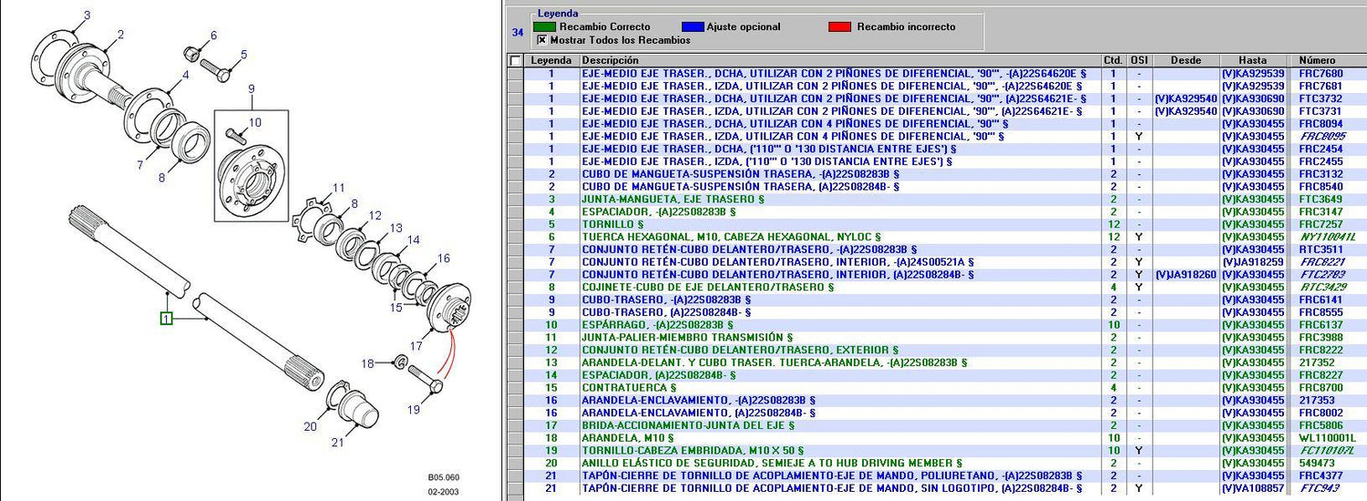Click the blue Ajuste opcional swatch

(693, 26)
